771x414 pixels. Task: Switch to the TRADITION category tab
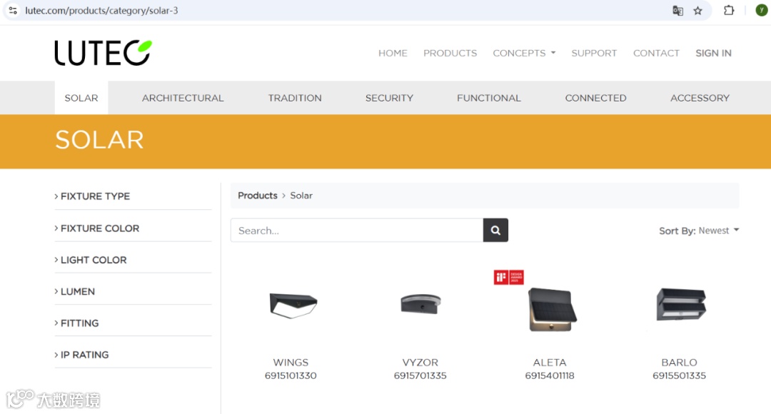tap(295, 98)
